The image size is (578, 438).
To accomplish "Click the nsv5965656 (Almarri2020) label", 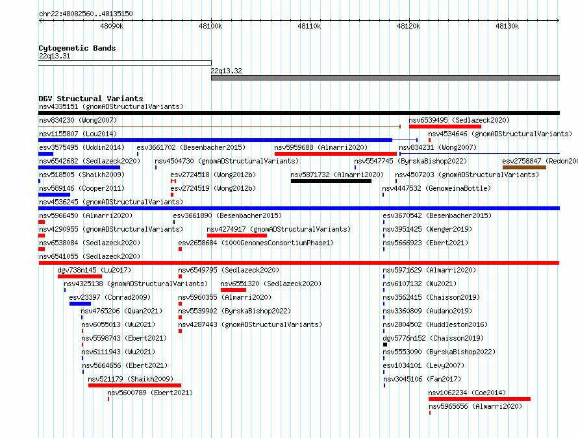I will click(475, 406).
